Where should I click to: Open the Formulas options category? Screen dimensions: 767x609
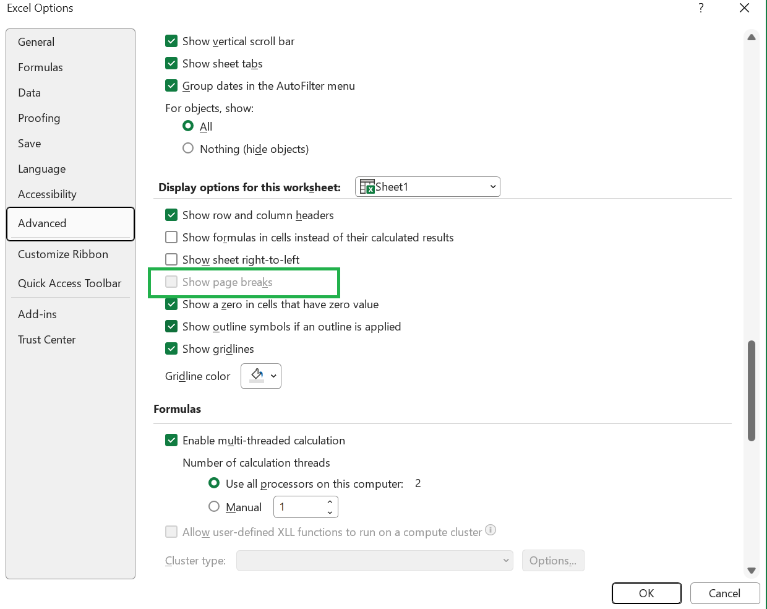click(71, 67)
